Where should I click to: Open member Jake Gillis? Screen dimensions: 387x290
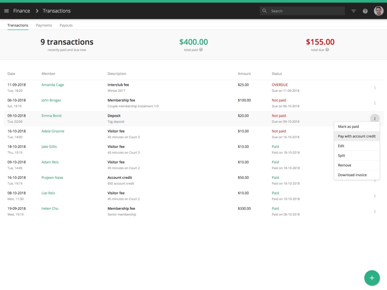pyautogui.click(x=49, y=147)
